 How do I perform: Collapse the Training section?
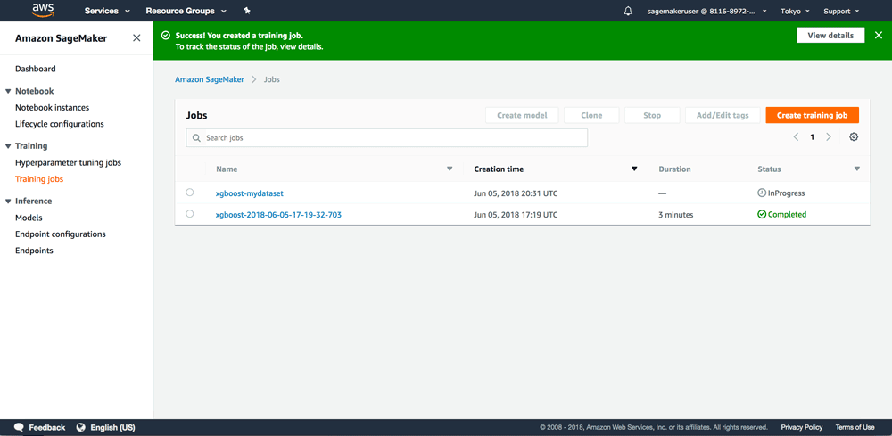point(8,146)
